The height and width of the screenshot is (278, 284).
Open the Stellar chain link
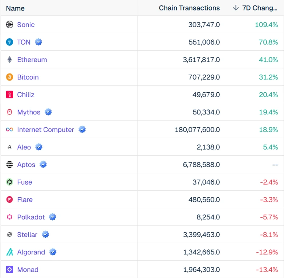click(x=27, y=235)
